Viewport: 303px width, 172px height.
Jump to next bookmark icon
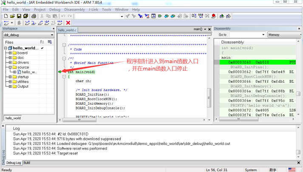coord(173,16)
